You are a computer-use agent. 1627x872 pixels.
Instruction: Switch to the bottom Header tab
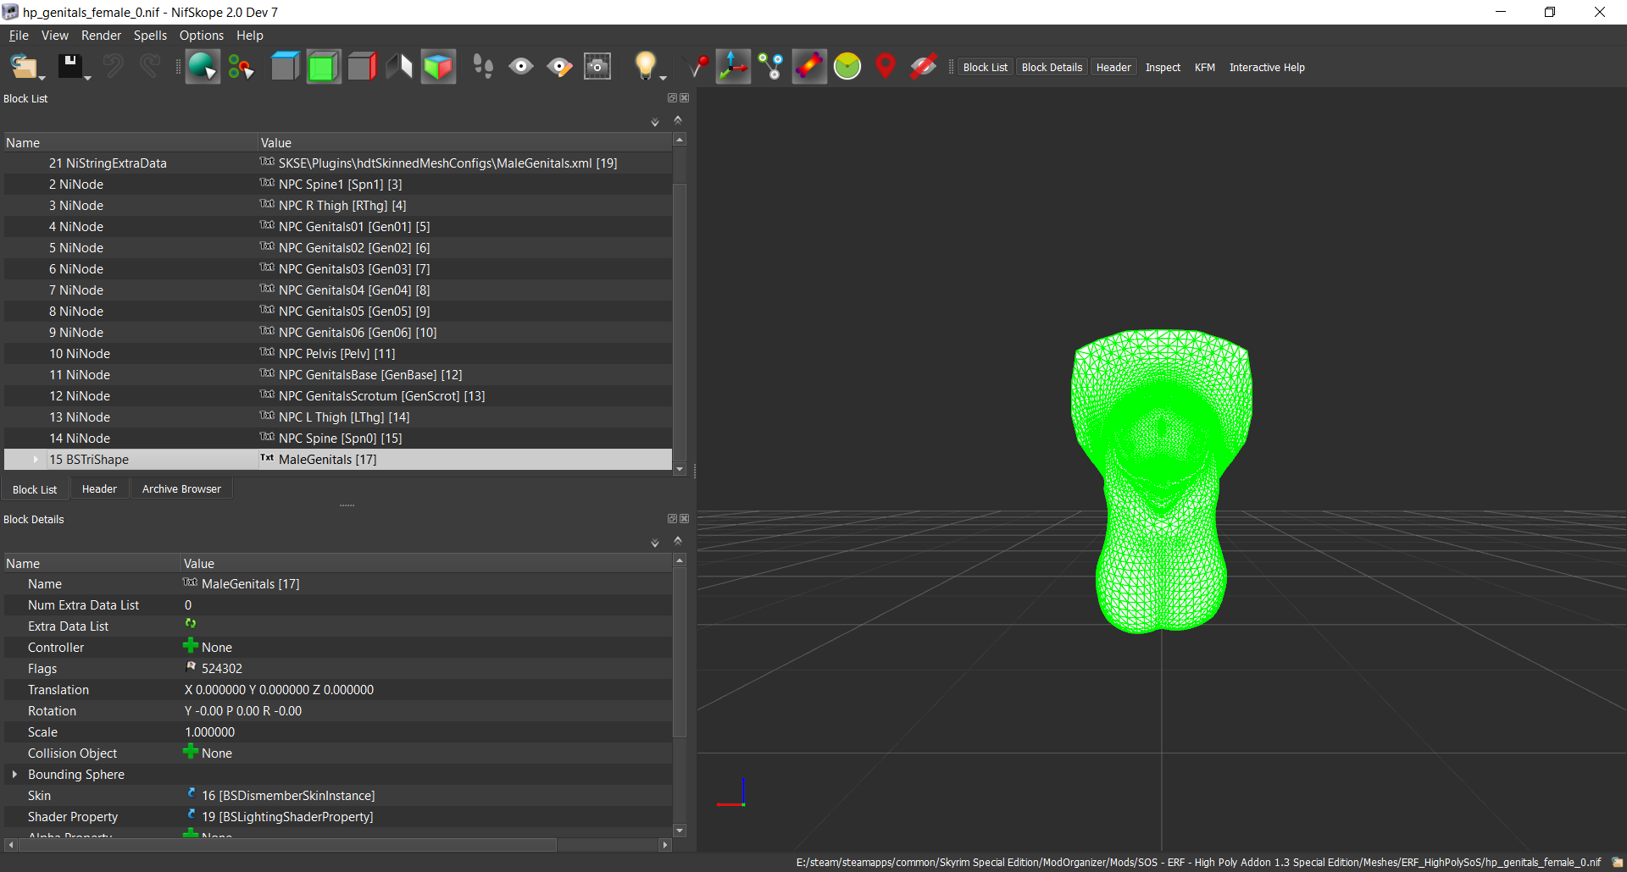[99, 489]
